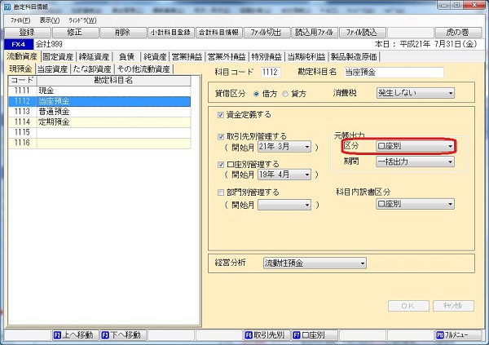Click the 読込用ファイル button
Image resolution: width=489 pixels, height=345 pixels.
click(314, 32)
